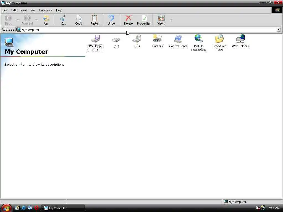283x212 pixels.
Task: Click the Copy toolbar icon
Action: (x=79, y=18)
